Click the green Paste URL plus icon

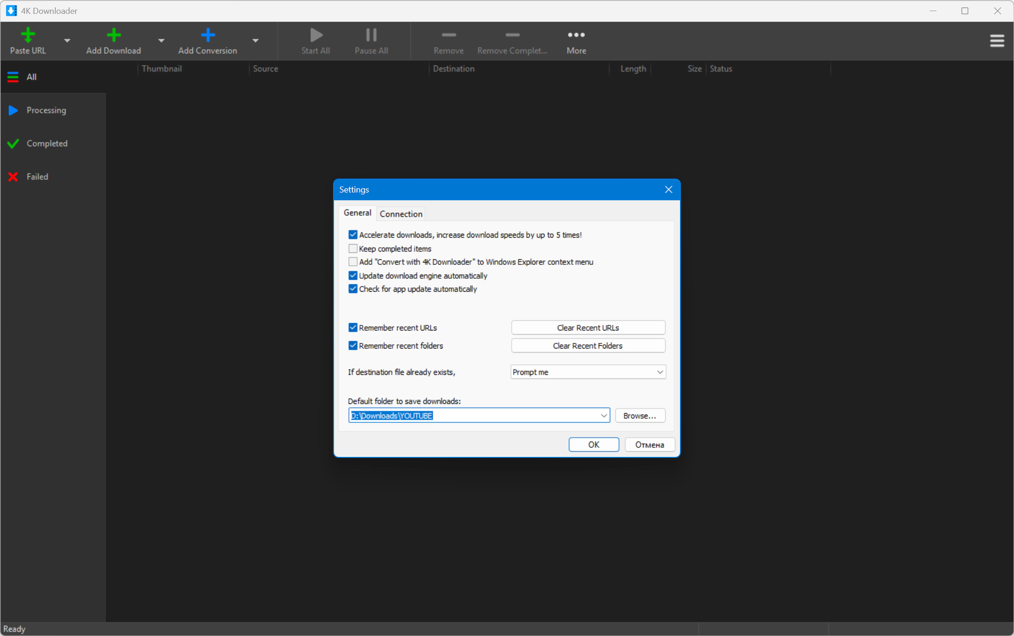[x=28, y=35]
